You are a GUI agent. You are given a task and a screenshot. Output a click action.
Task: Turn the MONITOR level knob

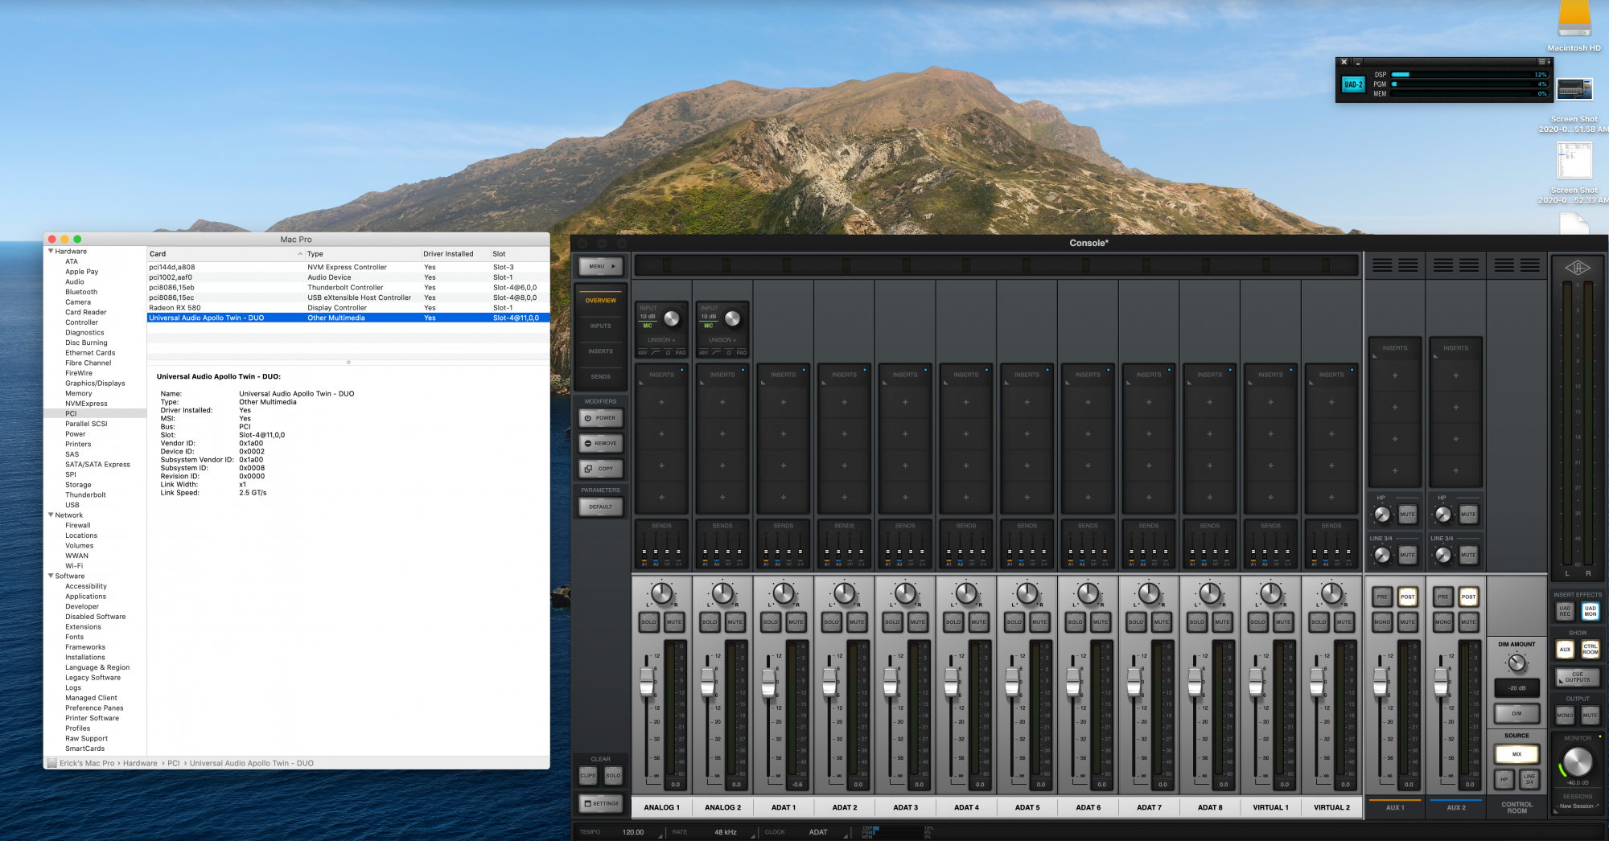click(x=1577, y=761)
